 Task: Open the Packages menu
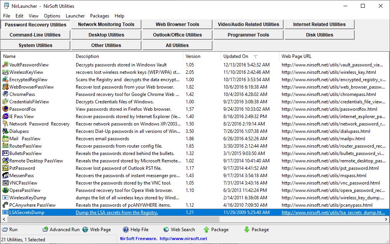point(99,16)
